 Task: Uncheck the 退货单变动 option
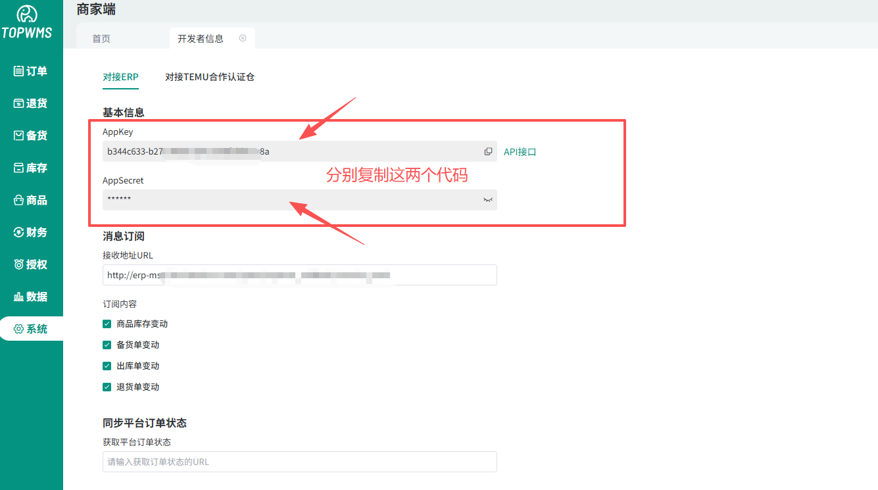pyautogui.click(x=107, y=387)
